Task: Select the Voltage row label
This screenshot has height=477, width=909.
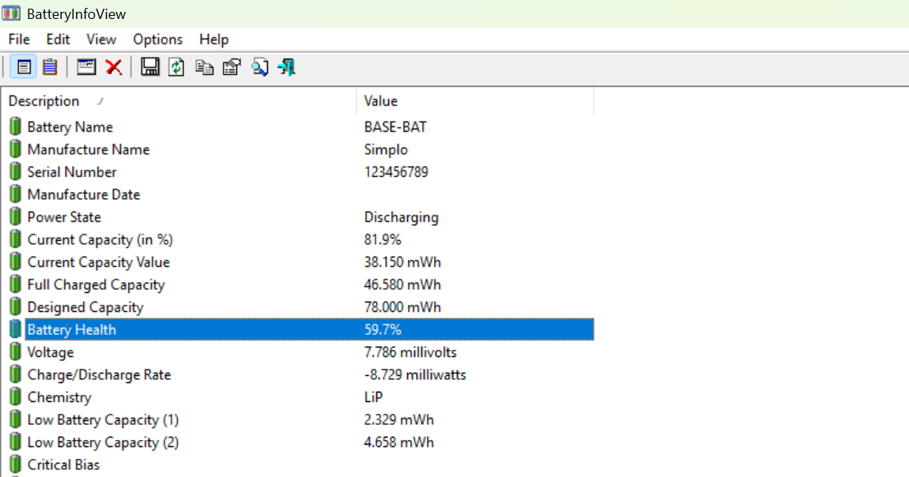Action: 51,352
